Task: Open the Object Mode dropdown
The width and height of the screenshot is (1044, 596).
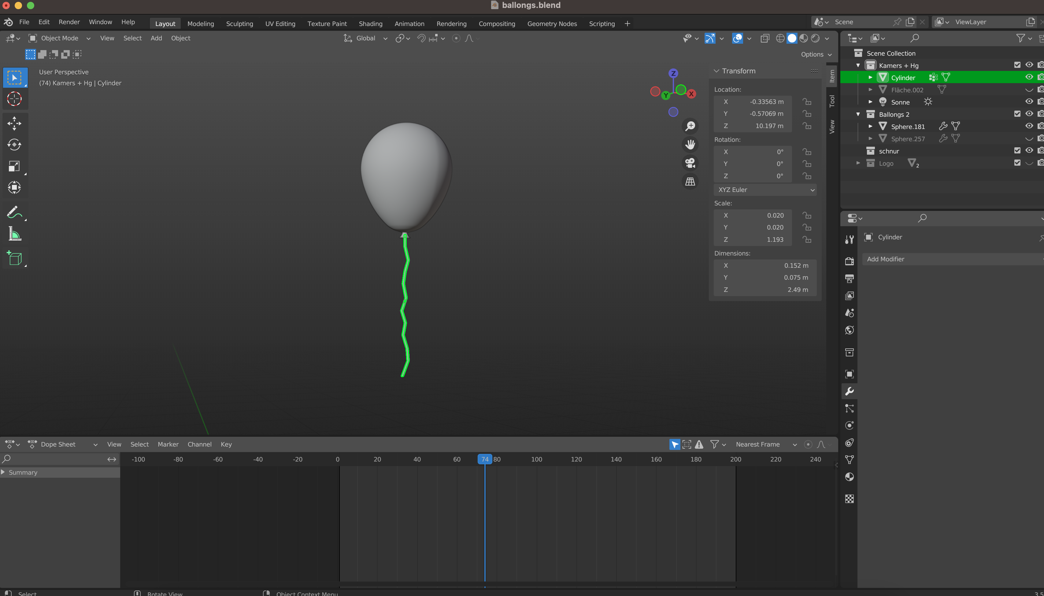Action: pyautogui.click(x=59, y=38)
